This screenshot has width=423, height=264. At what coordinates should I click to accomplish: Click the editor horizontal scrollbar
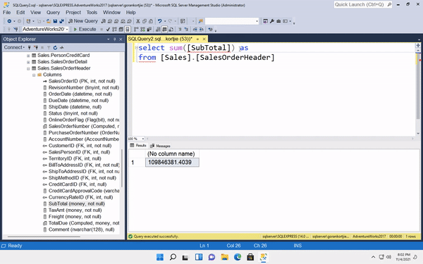pyautogui.click(x=280, y=139)
